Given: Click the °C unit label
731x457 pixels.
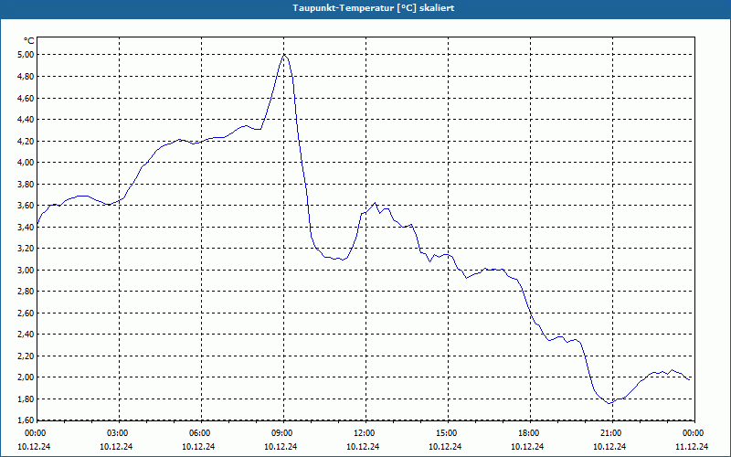Looking at the screenshot, I should [x=29, y=41].
